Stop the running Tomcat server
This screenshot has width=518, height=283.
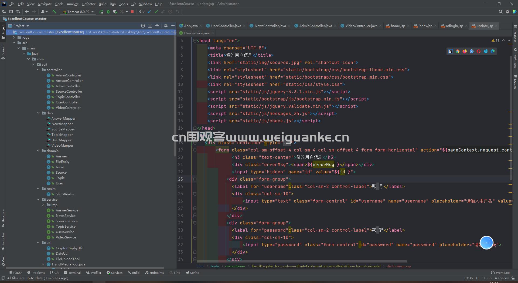pyautogui.click(x=132, y=12)
